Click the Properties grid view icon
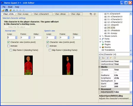The image size is (133, 106). click(108, 58)
